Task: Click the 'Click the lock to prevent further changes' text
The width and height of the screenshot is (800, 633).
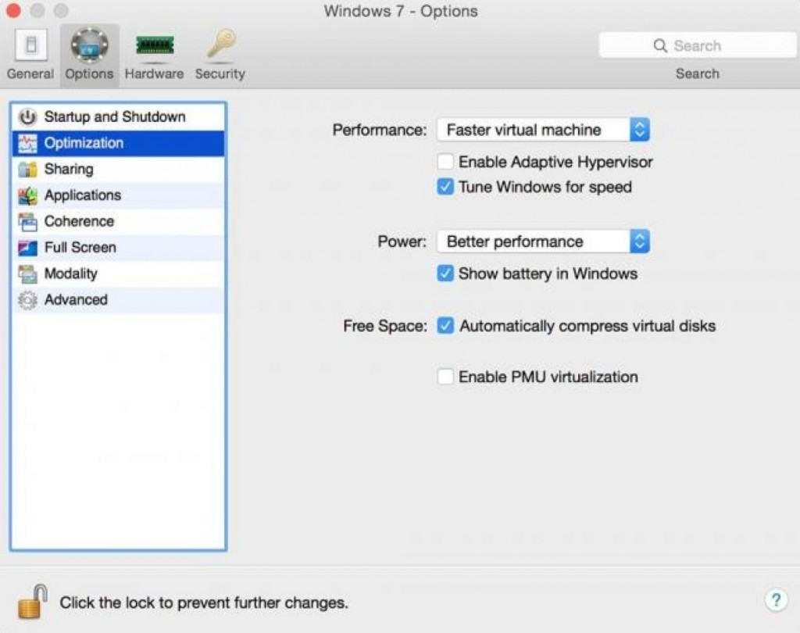Action: point(204,603)
